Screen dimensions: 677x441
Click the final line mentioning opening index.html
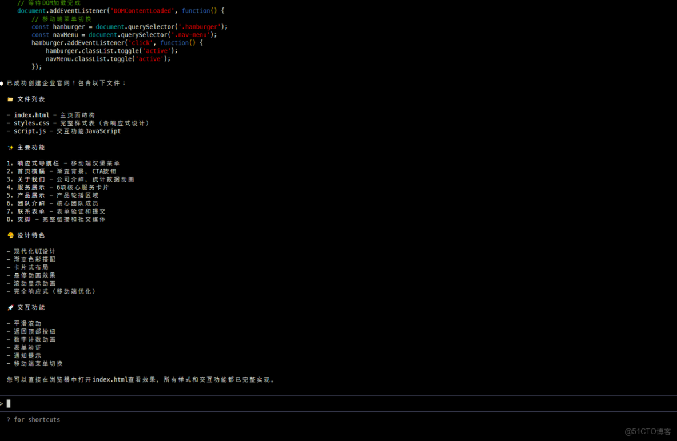click(141, 380)
